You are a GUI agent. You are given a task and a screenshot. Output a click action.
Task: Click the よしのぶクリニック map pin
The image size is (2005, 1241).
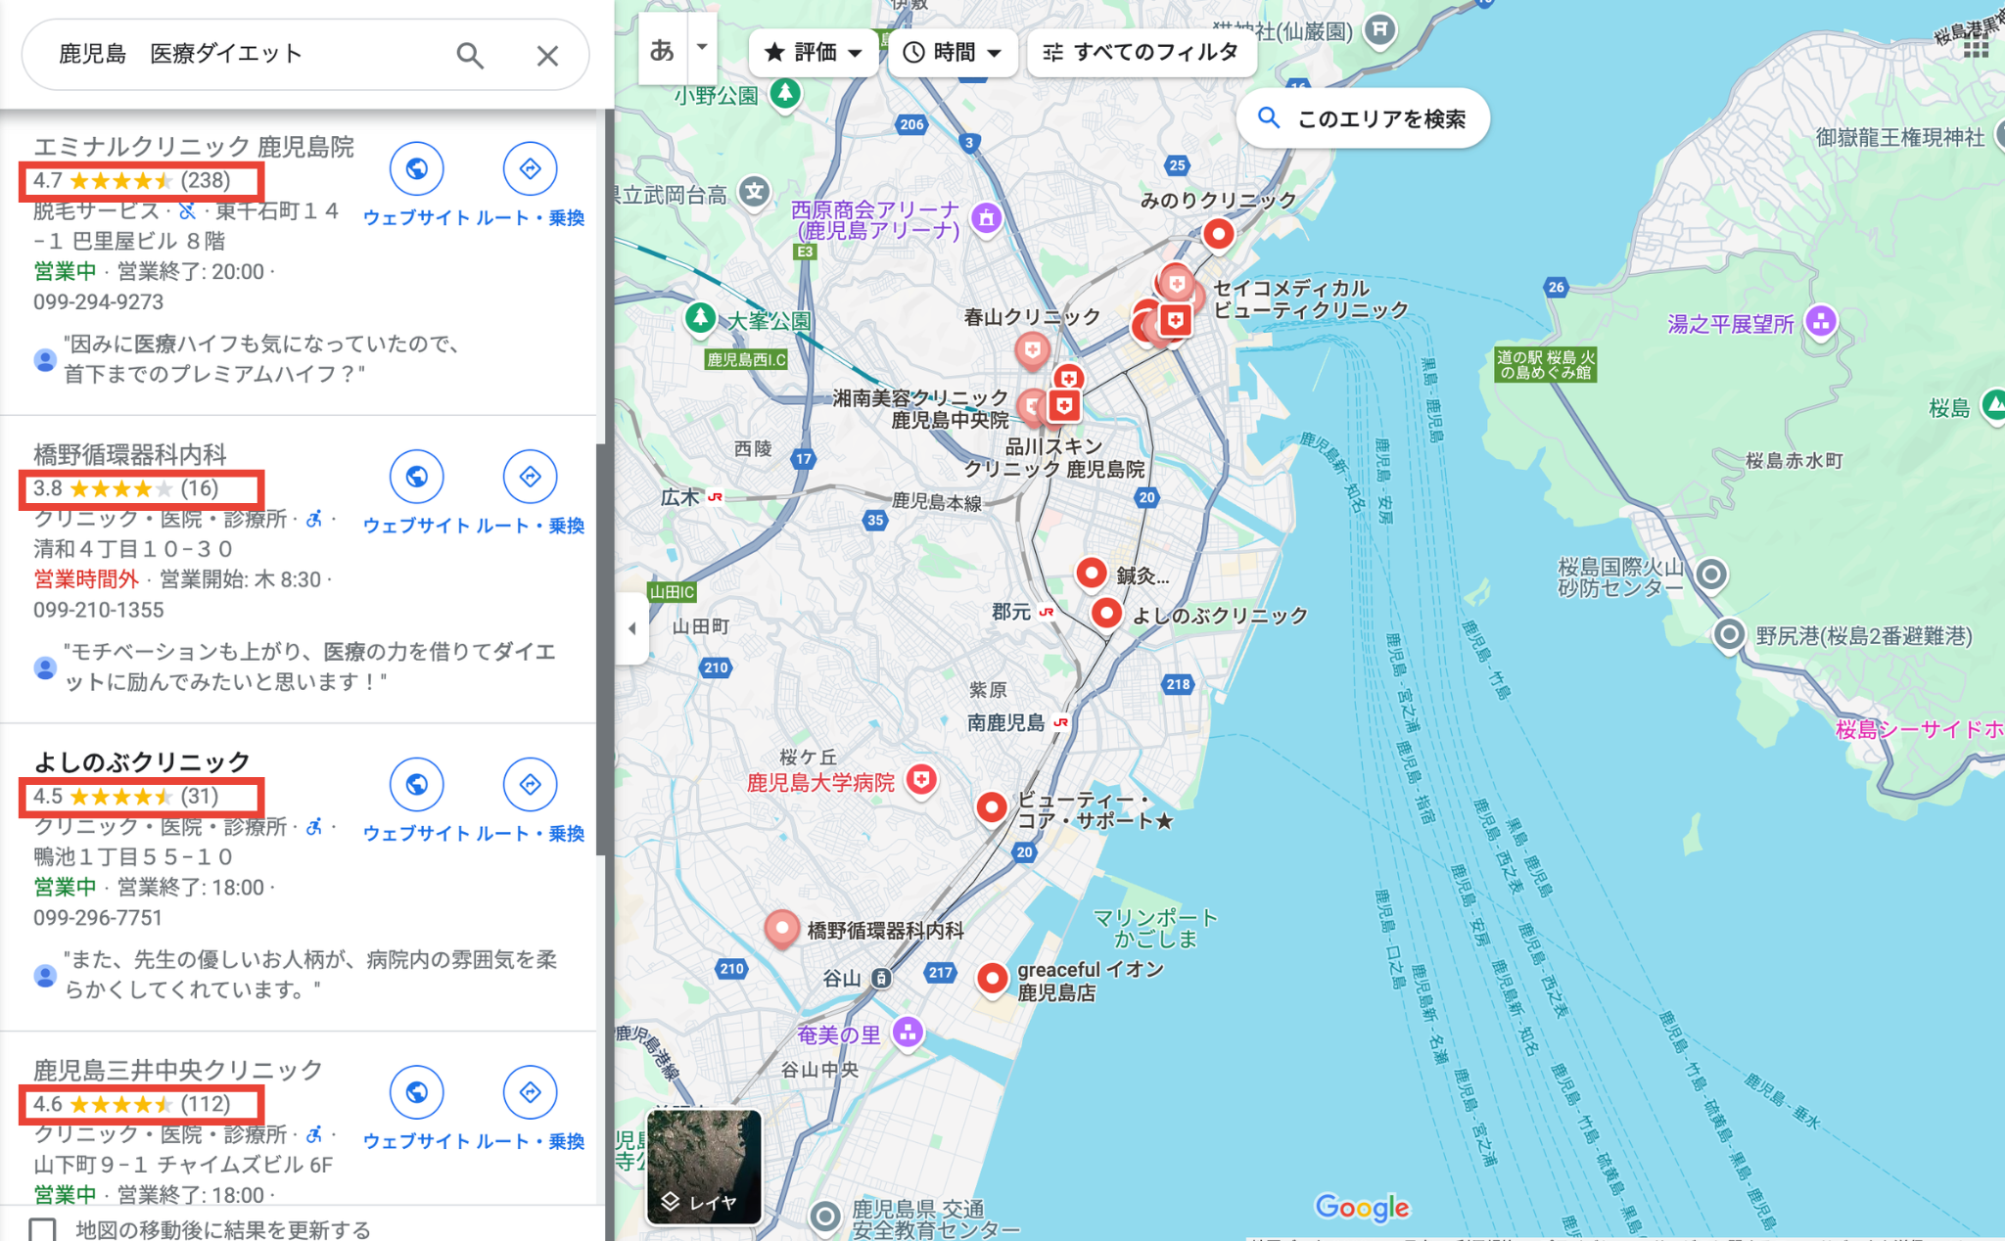(1106, 614)
